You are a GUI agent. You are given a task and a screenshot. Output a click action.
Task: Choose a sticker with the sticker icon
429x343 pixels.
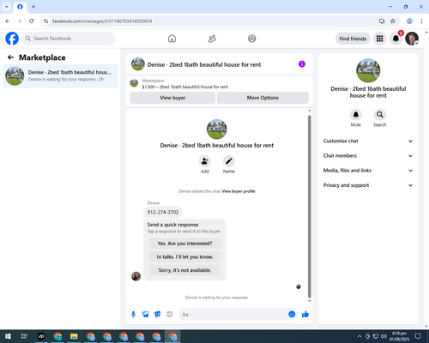coord(158,315)
